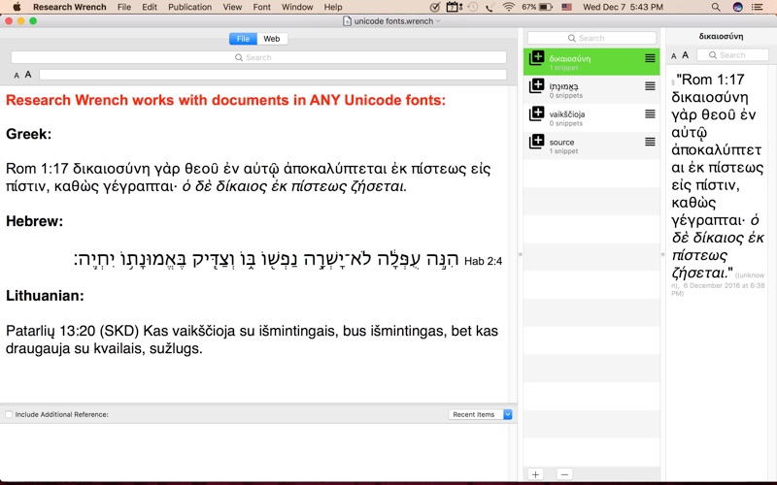
Task: Open Research Wrench application menu
Action: point(69,7)
